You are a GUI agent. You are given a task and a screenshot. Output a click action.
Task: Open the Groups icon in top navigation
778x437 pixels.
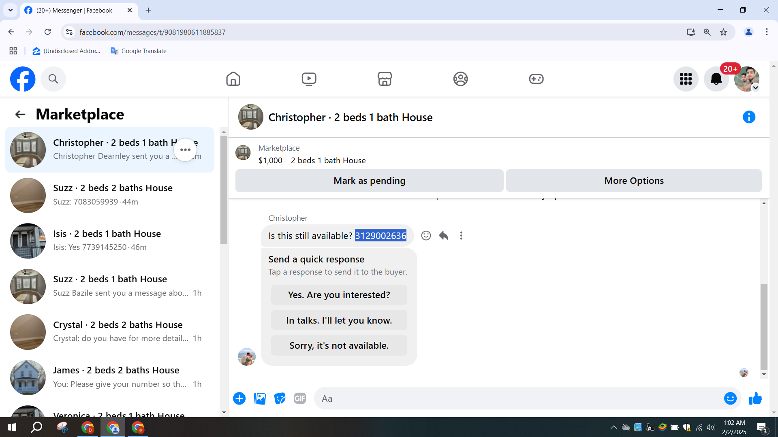(x=460, y=79)
